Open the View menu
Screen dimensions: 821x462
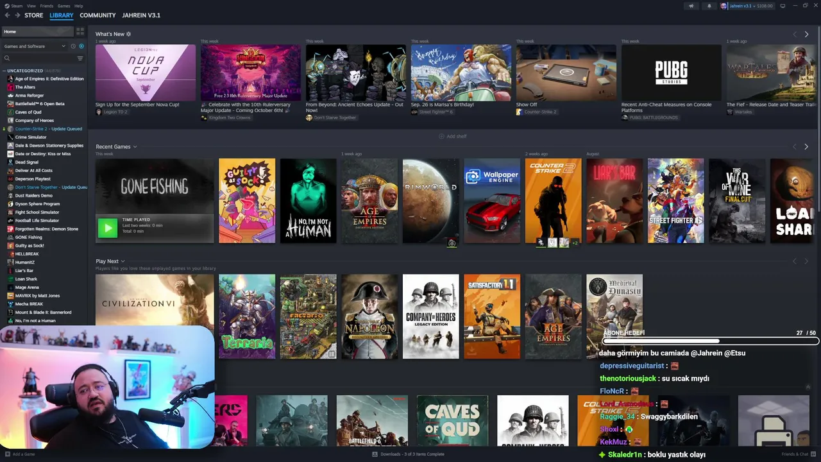coord(31,6)
